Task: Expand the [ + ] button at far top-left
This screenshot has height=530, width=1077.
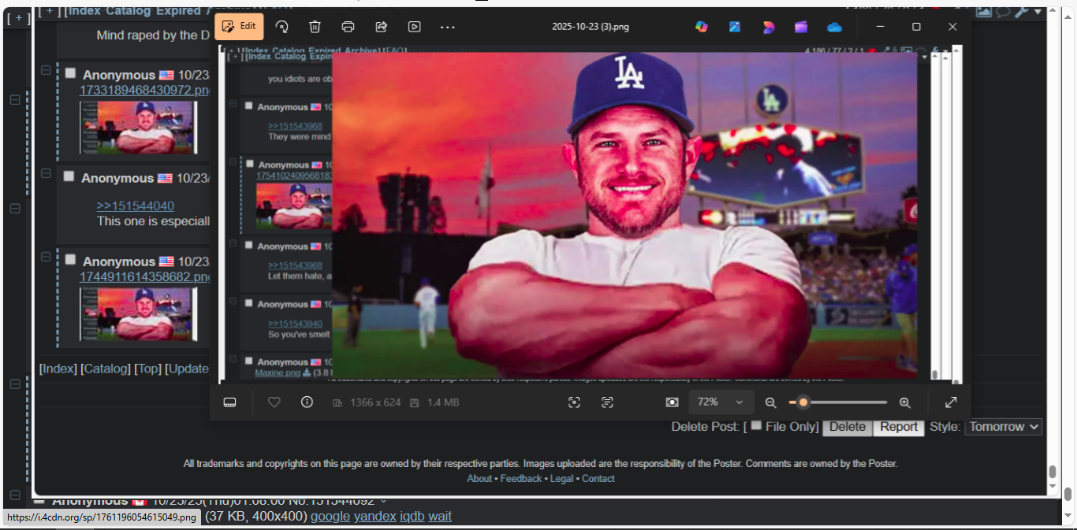Action: (x=18, y=17)
